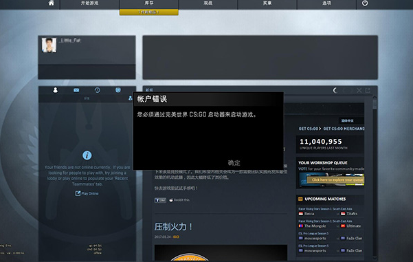
Task: Click the player name next to avatar
Action: click(71, 41)
